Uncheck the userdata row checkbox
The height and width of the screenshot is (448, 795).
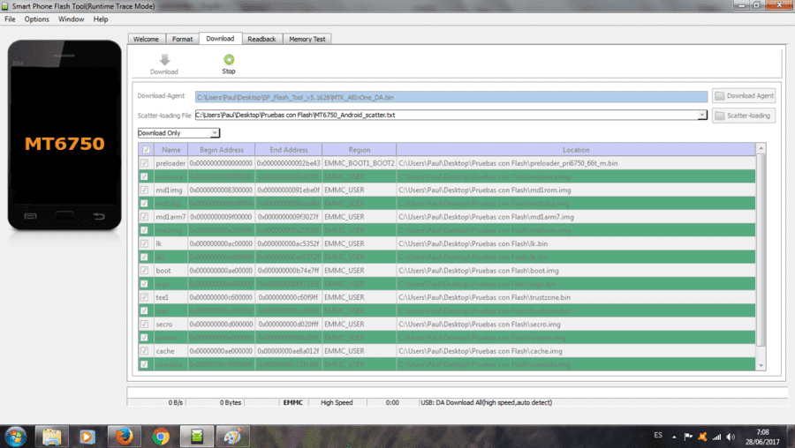coord(145,364)
